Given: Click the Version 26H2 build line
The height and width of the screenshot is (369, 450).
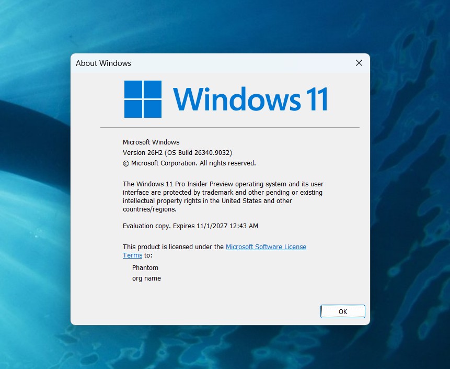Looking at the screenshot, I should click(x=177, y=153).
